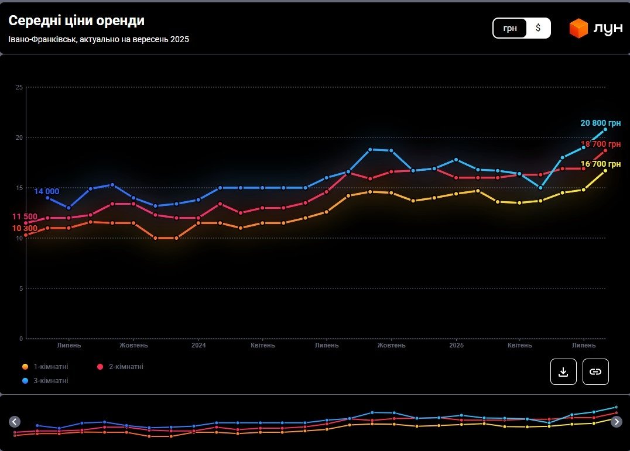Image resolution: width=630 pixels, height=451 pixels.
Task: Click the 18 700 грн end point
Action: 605,150
